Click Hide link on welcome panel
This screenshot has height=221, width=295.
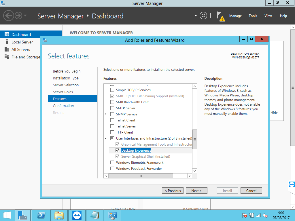tap(274, 113)
